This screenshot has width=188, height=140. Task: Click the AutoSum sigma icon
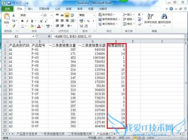coord(139,15)
